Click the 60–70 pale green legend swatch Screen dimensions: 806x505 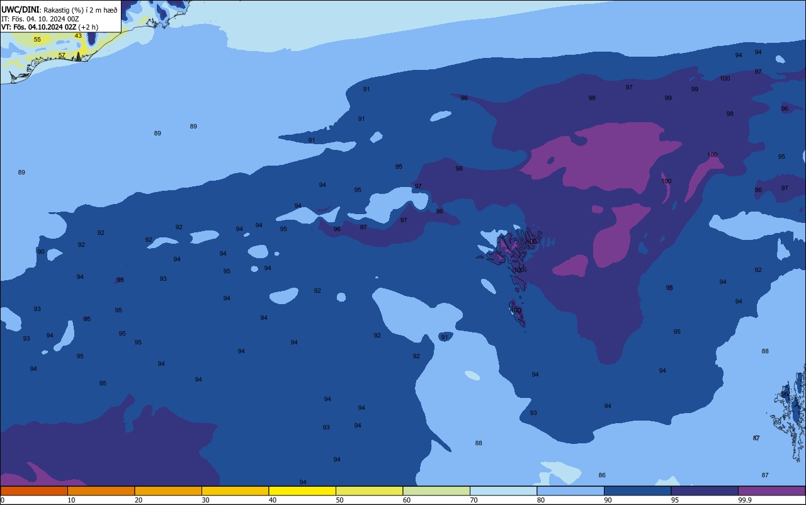tap(436, 491)
